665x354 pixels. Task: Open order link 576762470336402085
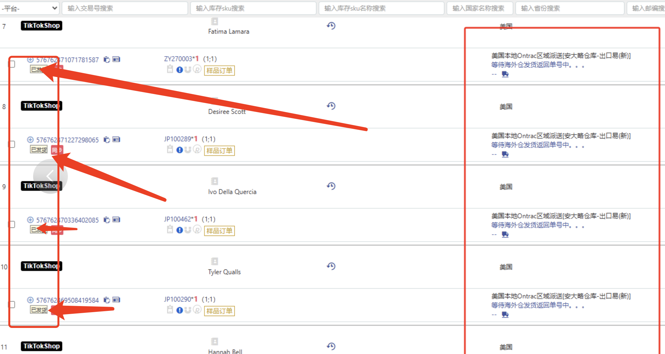pyautogui.click(x=68, y=220)
